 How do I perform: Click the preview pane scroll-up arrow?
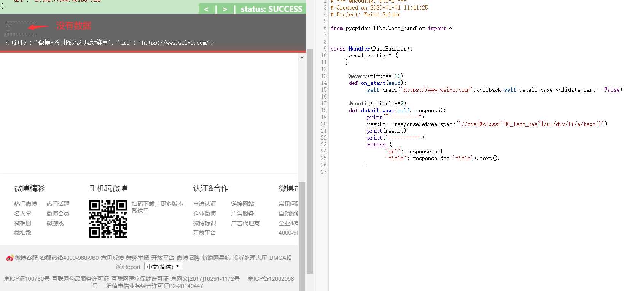tap(302, 57)
